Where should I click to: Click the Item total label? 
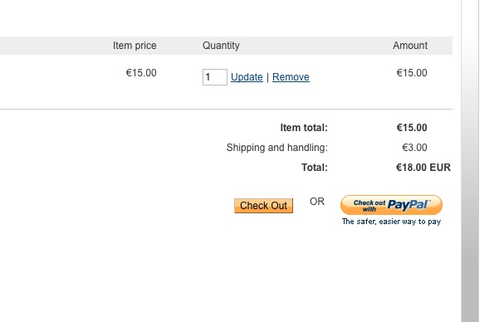(x=304, y=128)
